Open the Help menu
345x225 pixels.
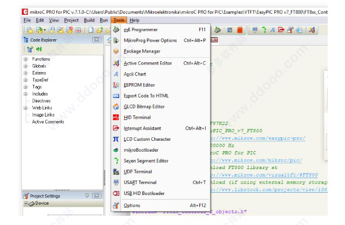[134, 20]
